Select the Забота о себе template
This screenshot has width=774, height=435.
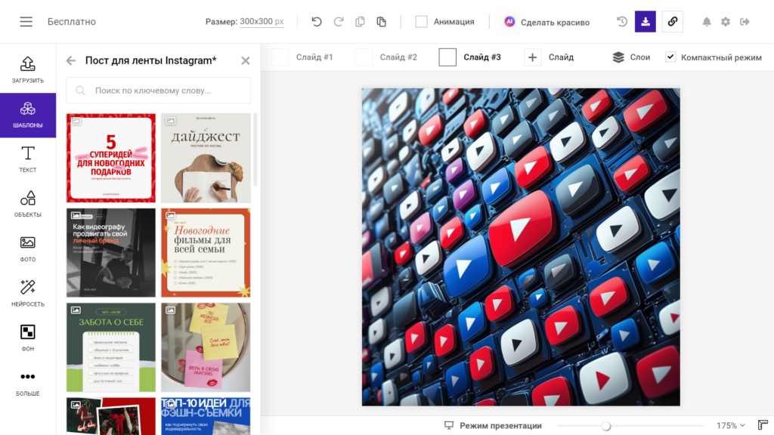pos(111,347)
